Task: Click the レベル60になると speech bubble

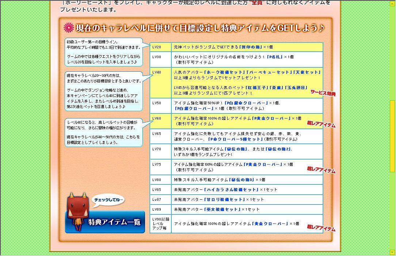Action: pyautogui.click(x=104, y=132)
